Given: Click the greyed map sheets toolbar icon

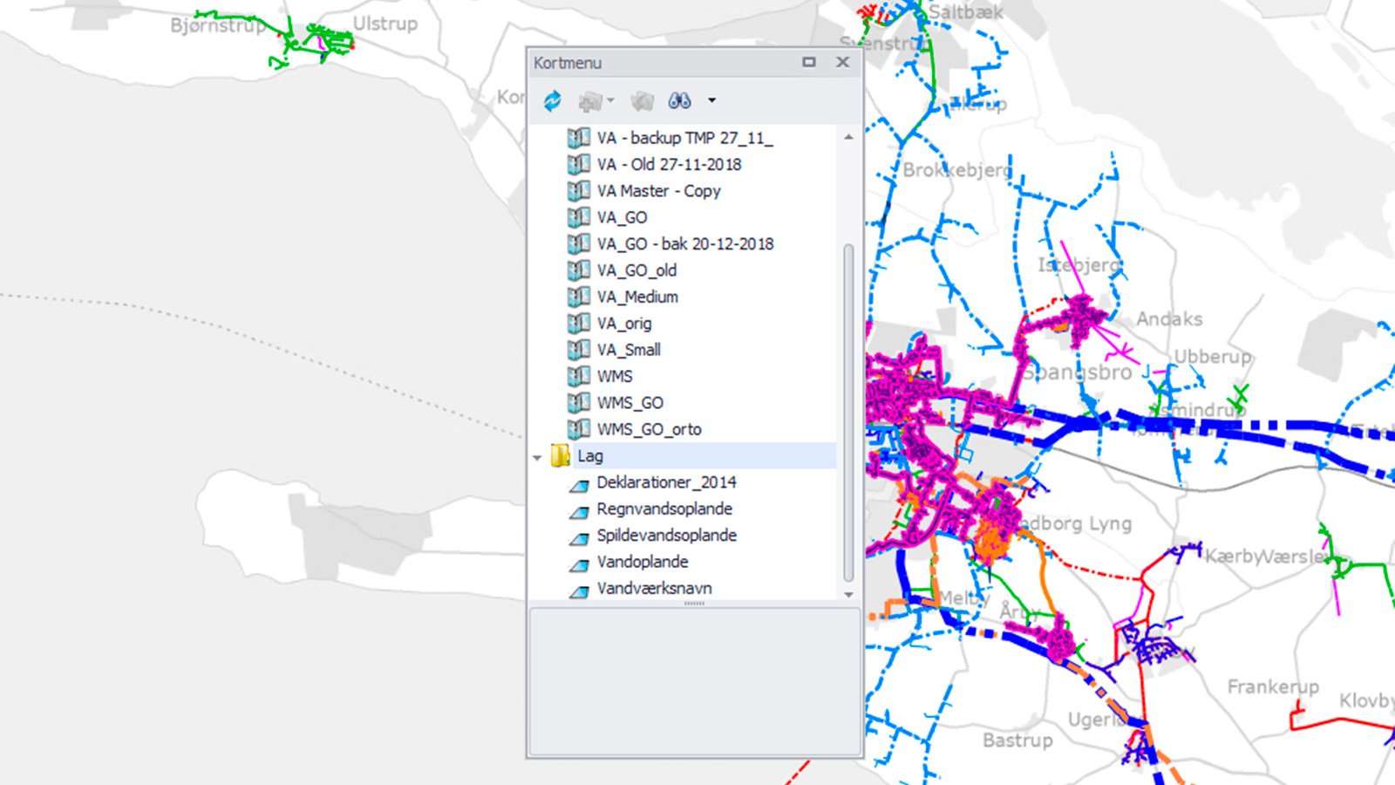Looking at the screenshot, I should pyautogui.click(x=642, y=101).
